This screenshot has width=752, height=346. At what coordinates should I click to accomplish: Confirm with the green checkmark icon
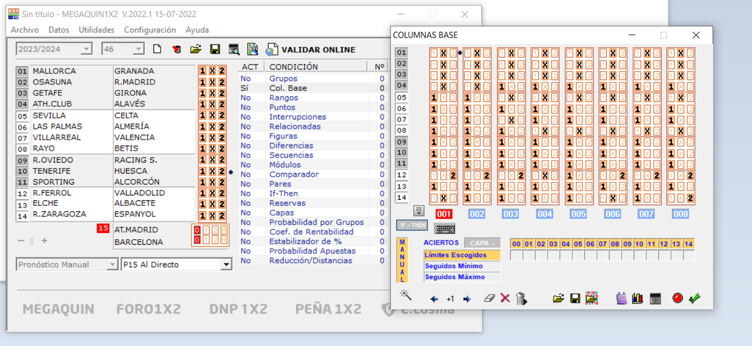click(x=694, y=298)
